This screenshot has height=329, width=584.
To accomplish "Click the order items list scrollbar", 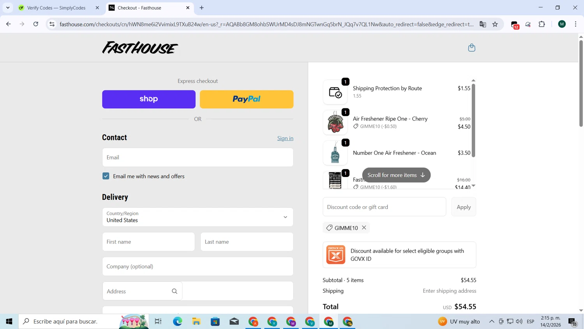I will click(473, 120).
